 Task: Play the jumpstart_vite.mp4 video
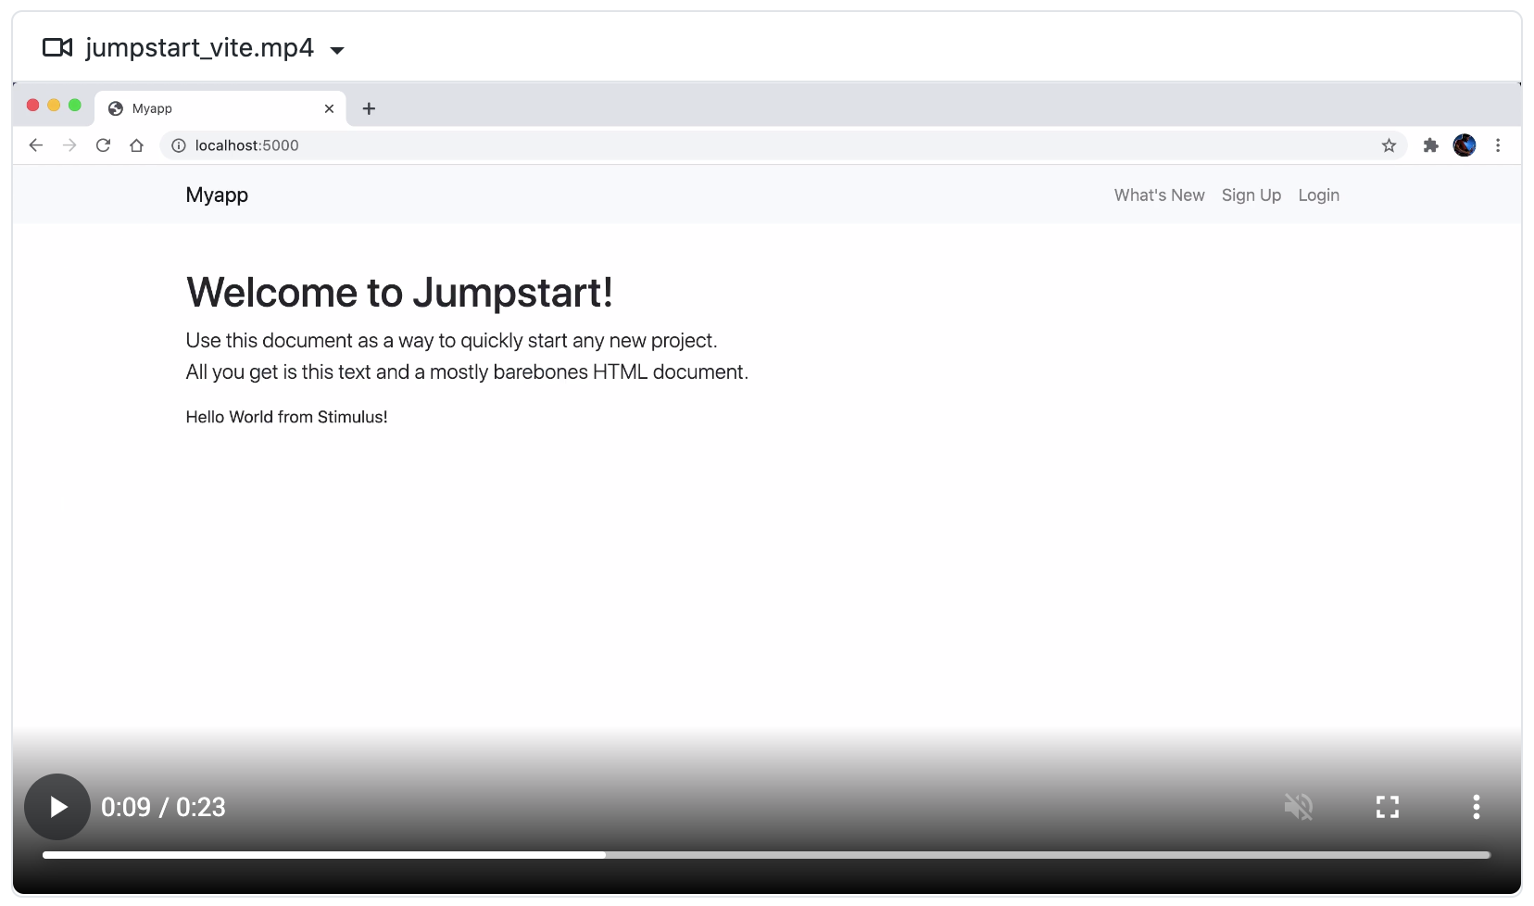[57, 807]
